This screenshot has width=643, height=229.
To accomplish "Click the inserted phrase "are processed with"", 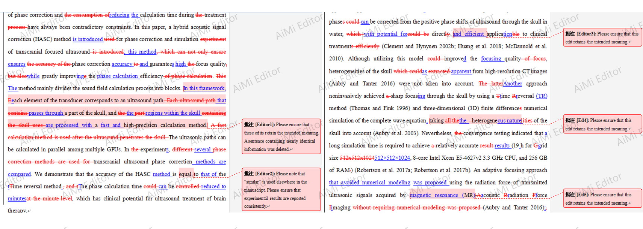I will [x=69, y=125].
